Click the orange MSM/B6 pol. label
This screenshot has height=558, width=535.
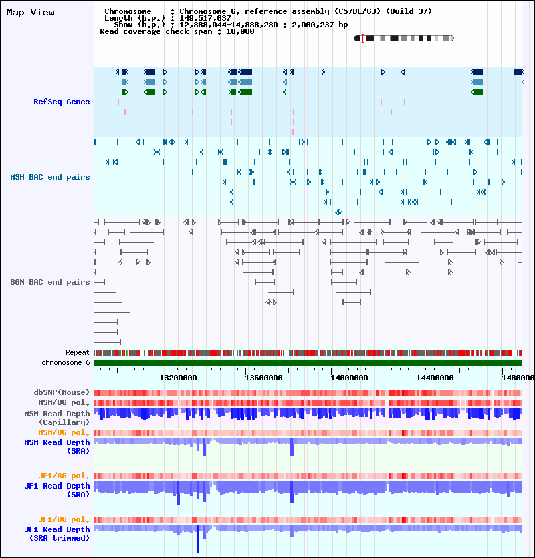64,433
